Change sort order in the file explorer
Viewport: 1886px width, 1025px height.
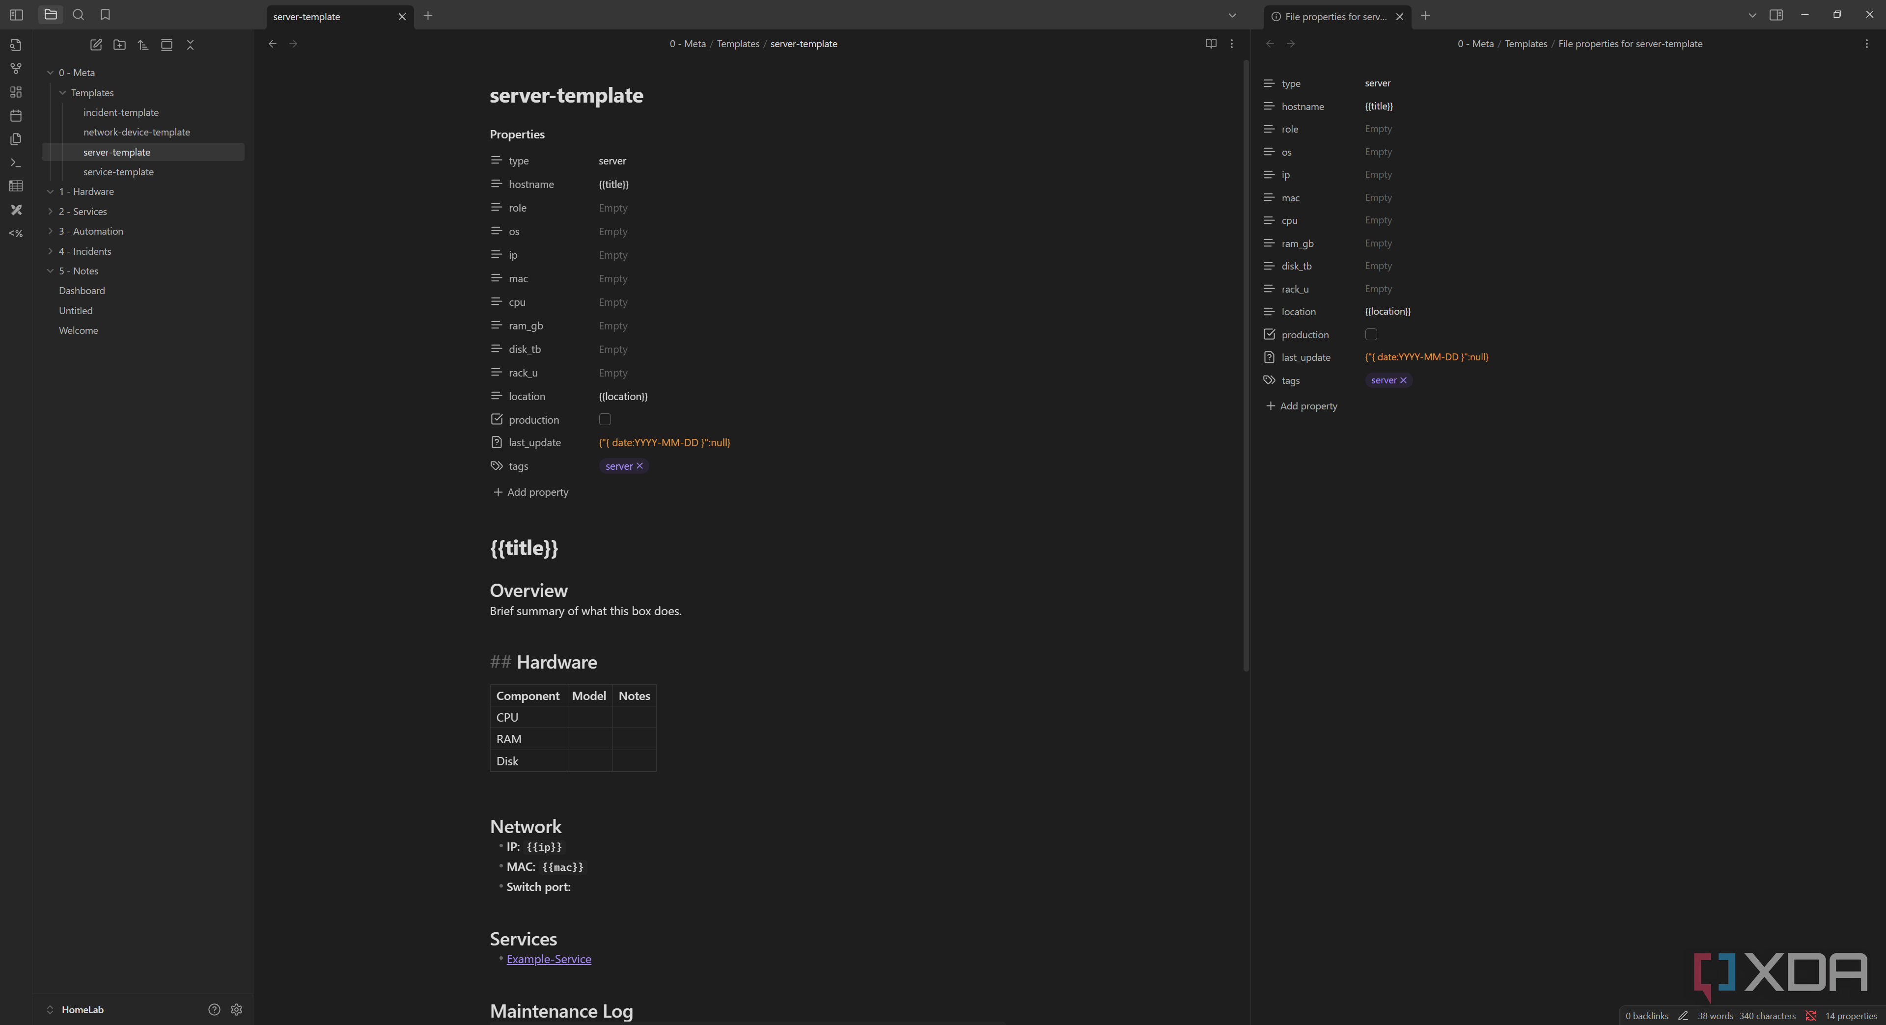tap(143, 45)
